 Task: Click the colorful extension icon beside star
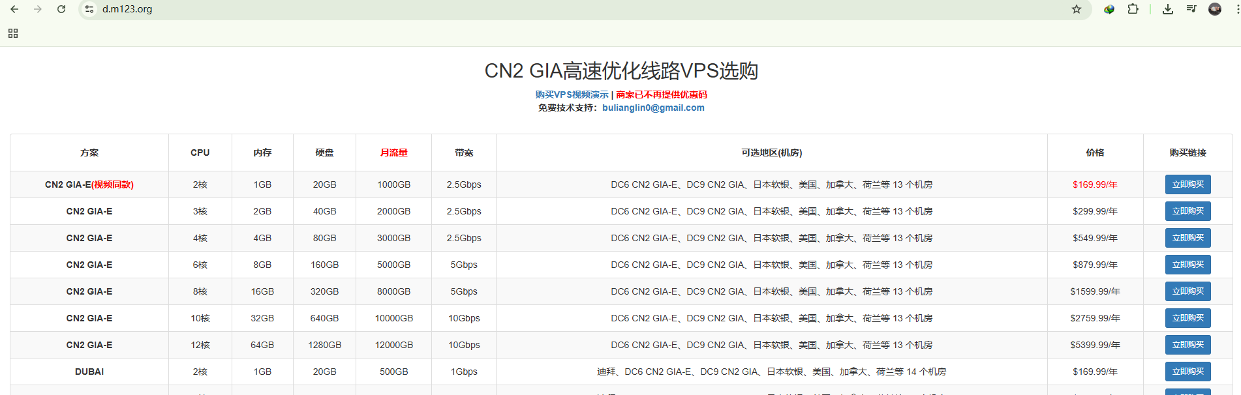[1109, 9]
